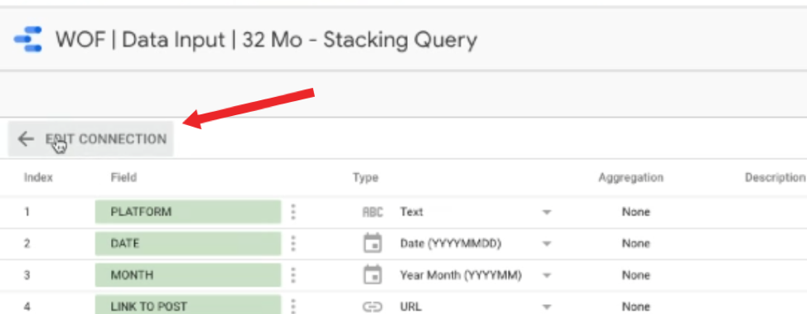Image resolution: width=807 pixels, height=314 pixels.
Task: Click the Field column header
Action: [x=123, y=177]
